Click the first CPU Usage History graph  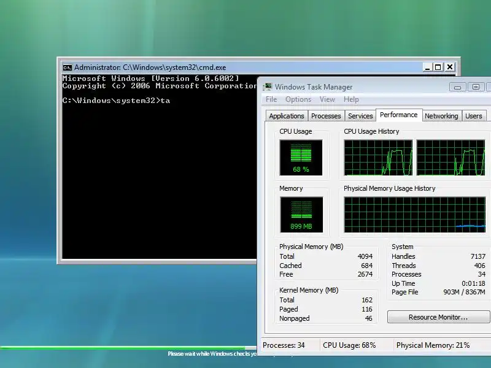point(378,158)
